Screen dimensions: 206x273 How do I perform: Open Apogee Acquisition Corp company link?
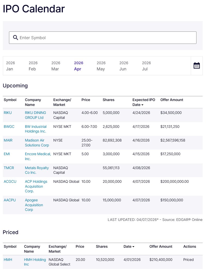click(x=34, y=205)
